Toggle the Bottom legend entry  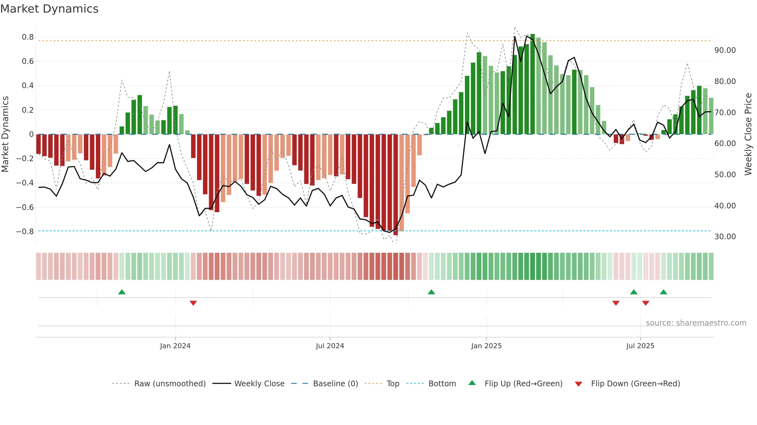(431, 383)
